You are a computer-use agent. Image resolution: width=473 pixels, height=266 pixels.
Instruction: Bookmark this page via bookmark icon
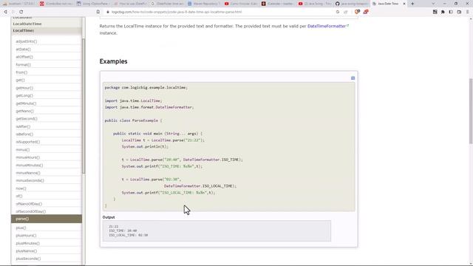tap(98, 12)
